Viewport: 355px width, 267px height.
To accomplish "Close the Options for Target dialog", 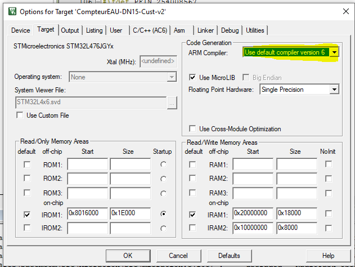I will pos(343,11).
